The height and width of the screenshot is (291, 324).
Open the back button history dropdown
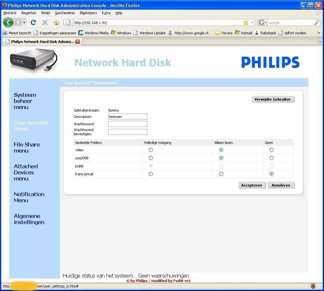[24, 22]
